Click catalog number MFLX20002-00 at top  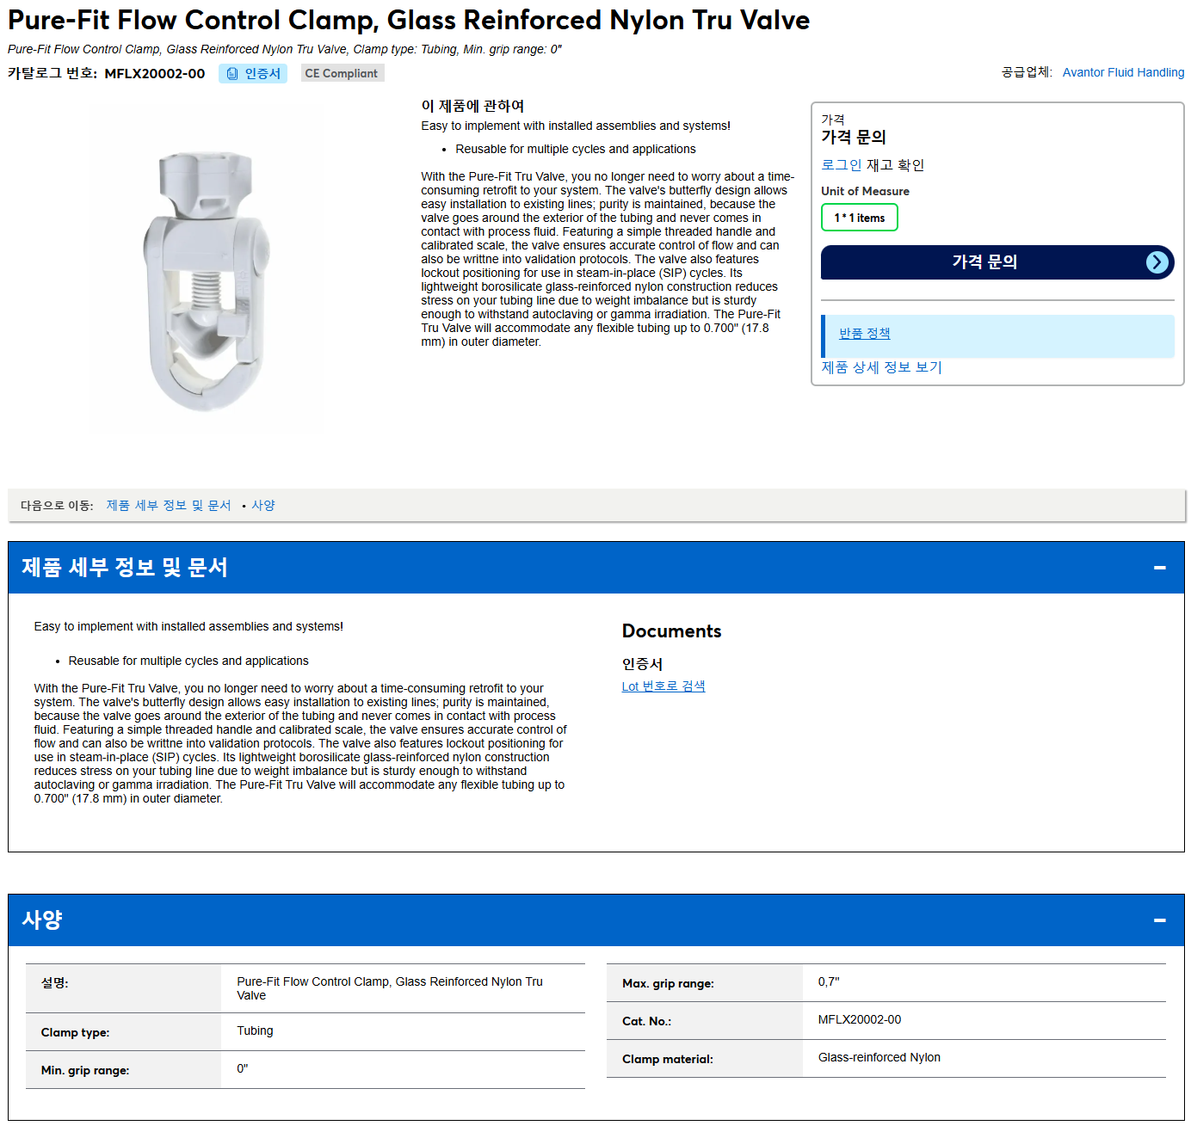pos(155,74)
